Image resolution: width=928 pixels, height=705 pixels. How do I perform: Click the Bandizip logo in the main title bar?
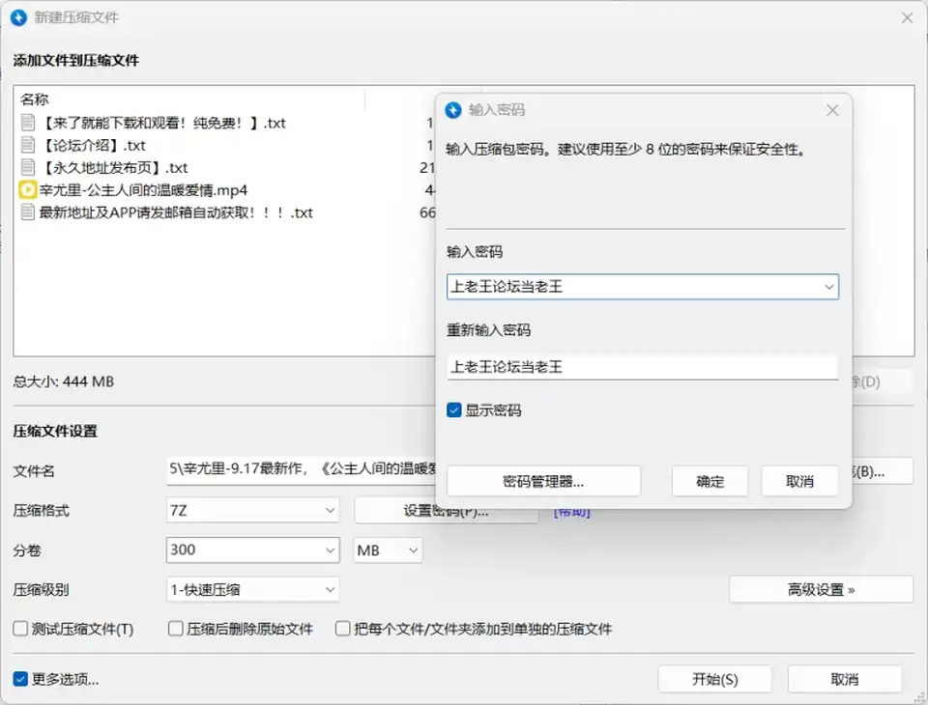tap(19, 17)
